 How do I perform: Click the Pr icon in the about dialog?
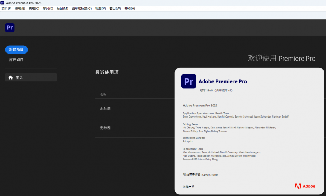click(189, 81)
